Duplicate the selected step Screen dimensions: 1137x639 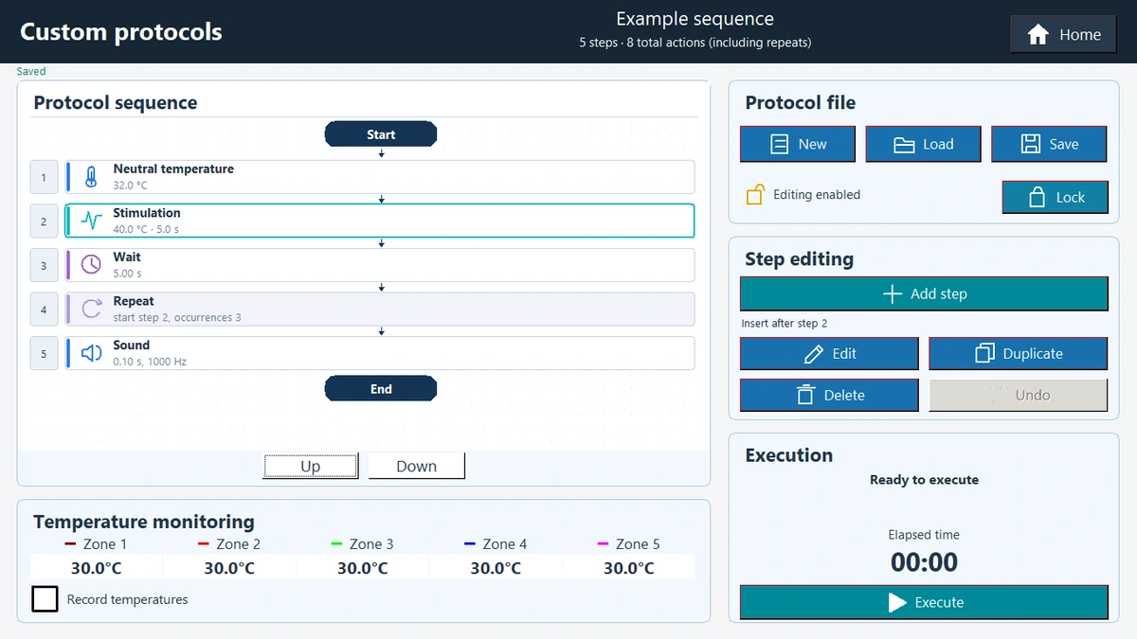click(x=1018, y=353)
